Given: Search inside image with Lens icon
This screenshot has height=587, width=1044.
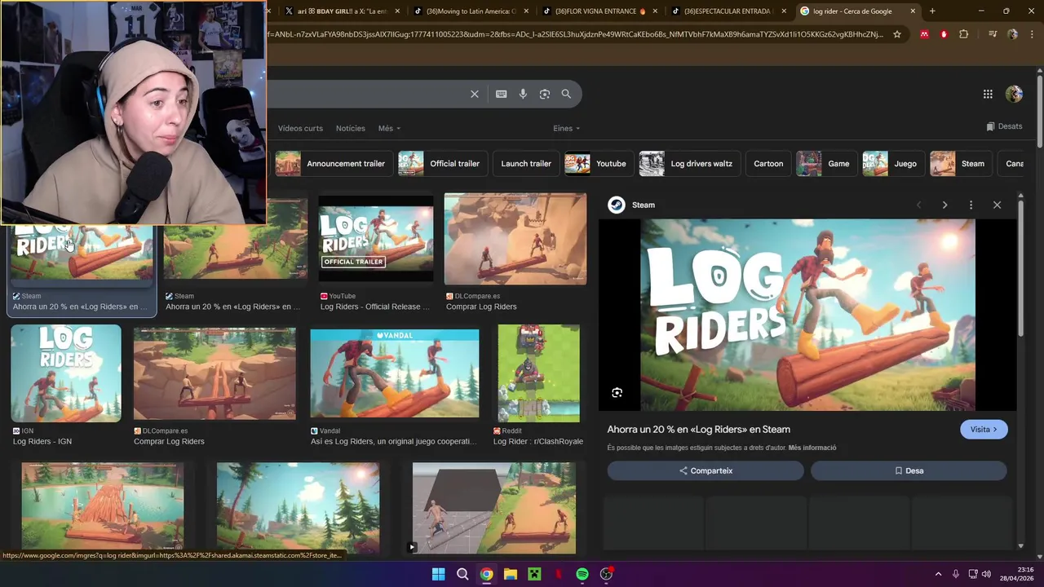Looking at the screenshot, I should pyautogui.click(x=617, y=393).
